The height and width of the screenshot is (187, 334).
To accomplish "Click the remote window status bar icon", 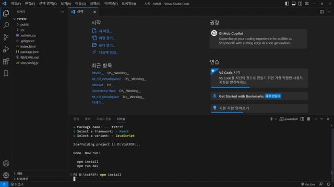I will click(x=4, y=184).
